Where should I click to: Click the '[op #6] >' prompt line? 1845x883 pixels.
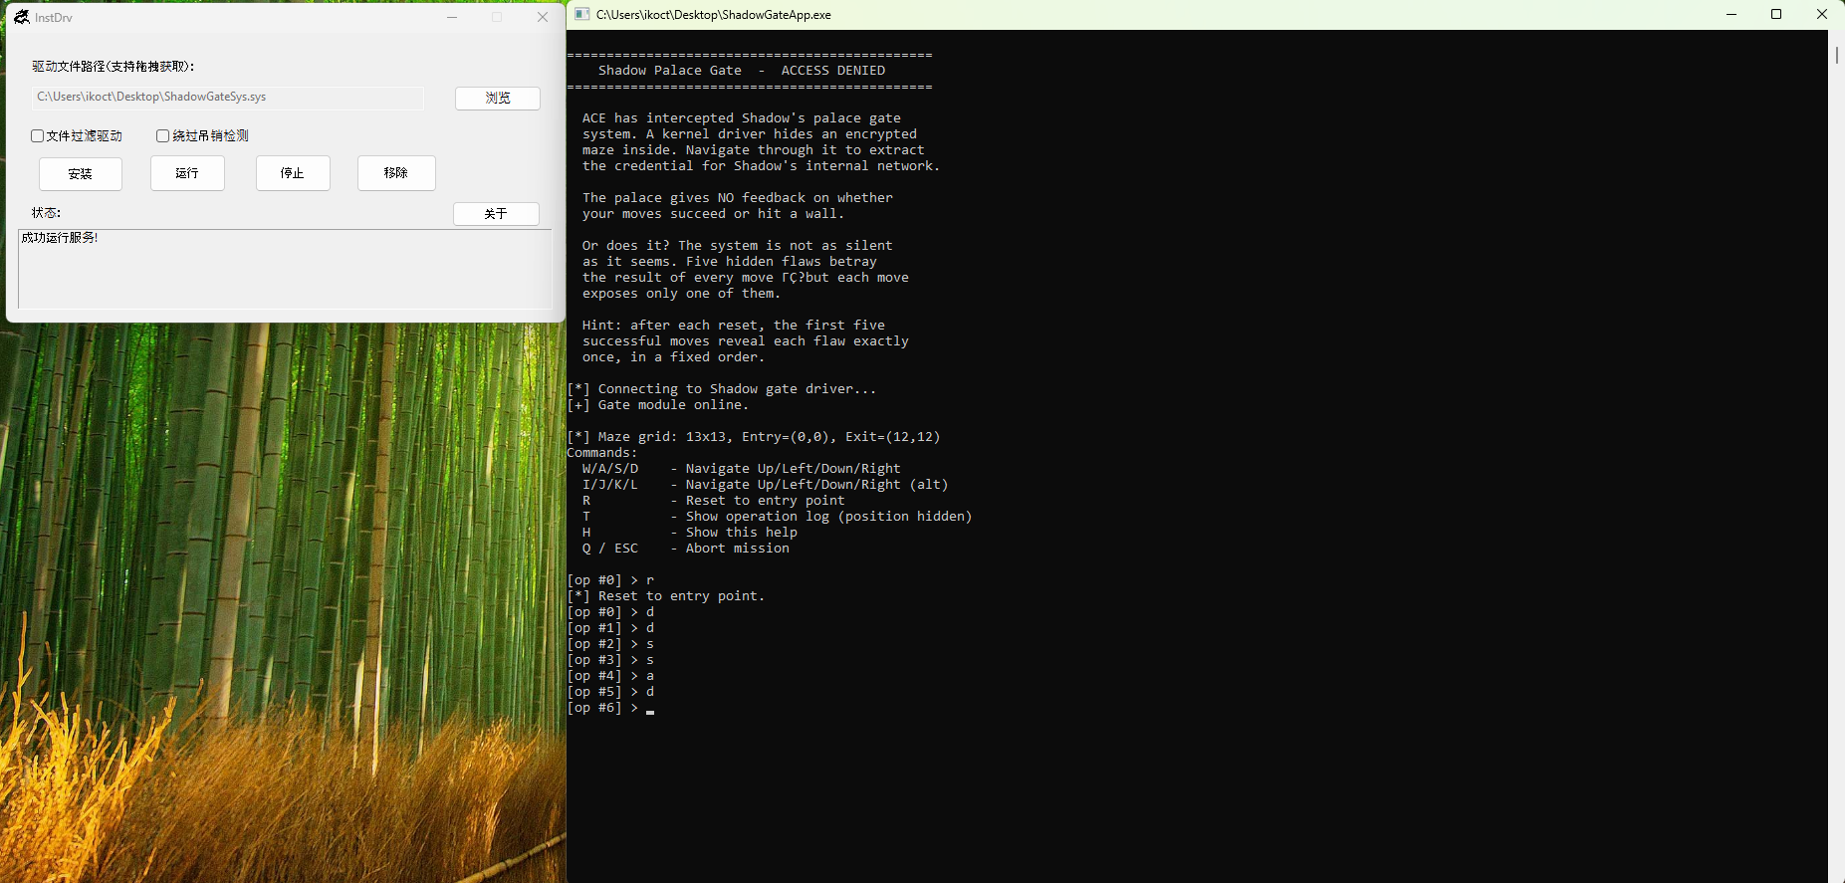(x=610, y=708)
